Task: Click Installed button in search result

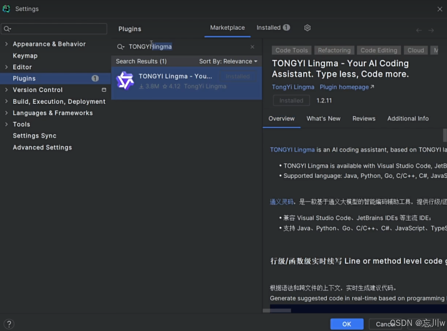Action: pyautogui.click(x=238, y=76)
